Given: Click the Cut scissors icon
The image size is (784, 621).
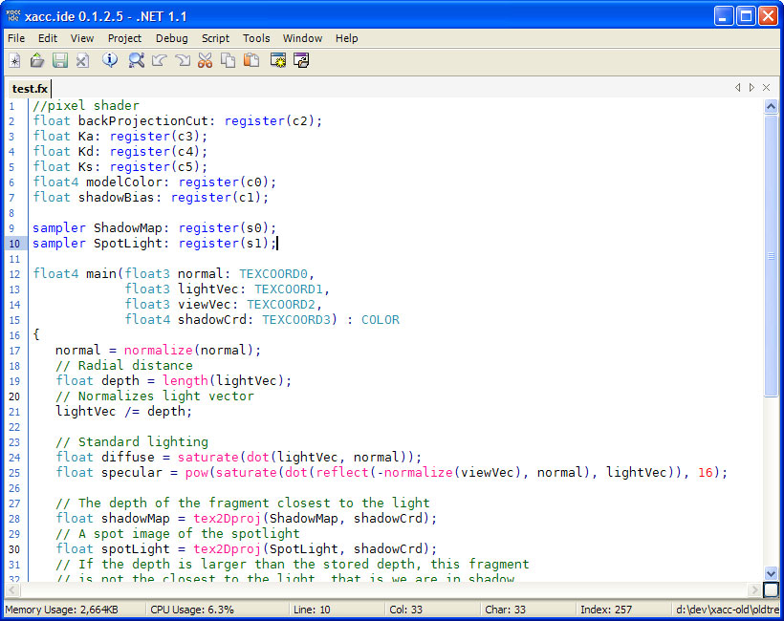Looking at the screenshot, I should tap(205, 61).
